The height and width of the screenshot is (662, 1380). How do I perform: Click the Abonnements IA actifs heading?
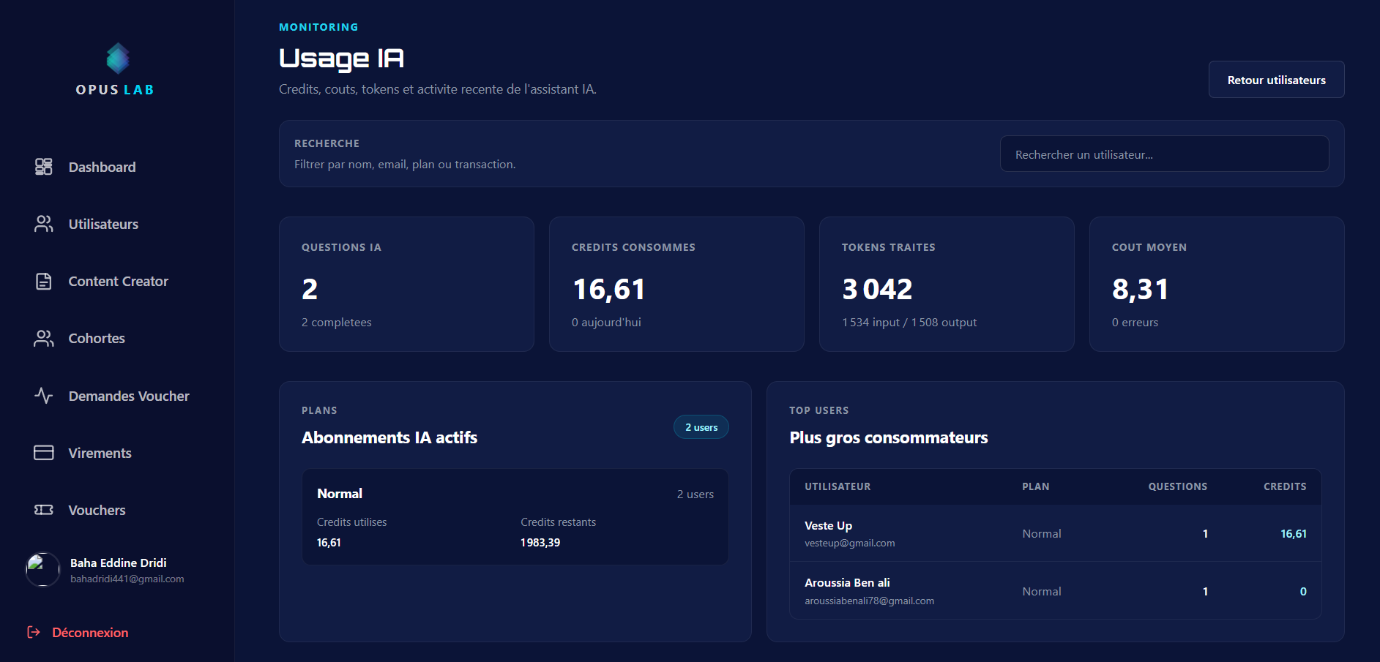pyautogui.click(x=389, y=437)
